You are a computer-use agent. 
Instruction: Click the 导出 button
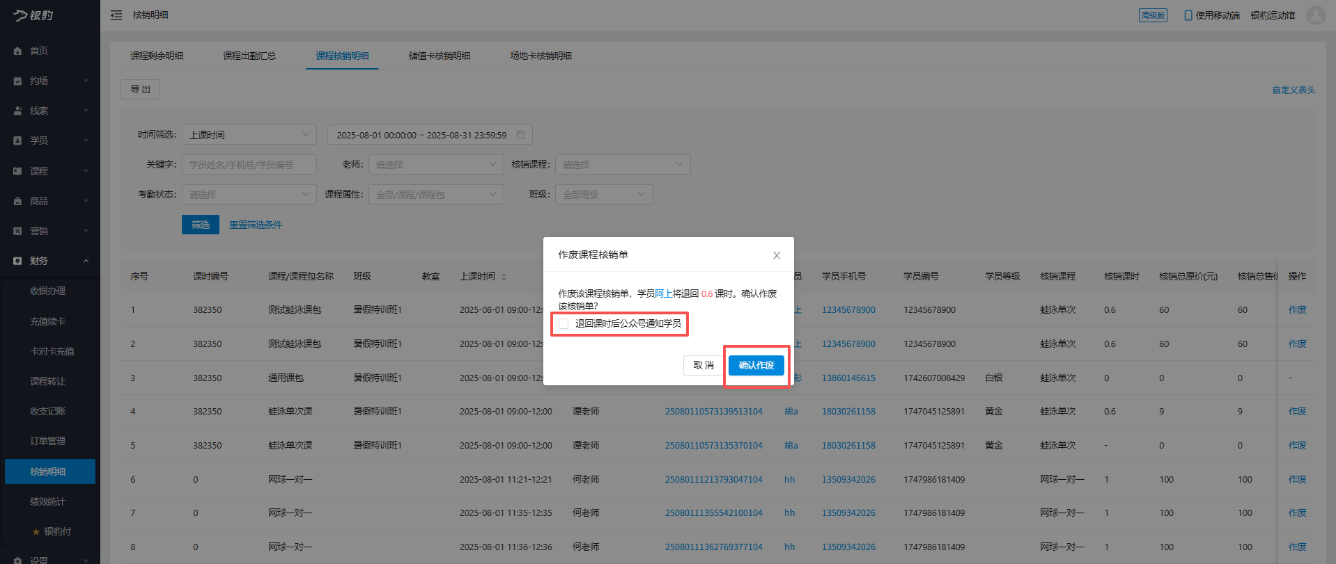click(x=141, y=89)
